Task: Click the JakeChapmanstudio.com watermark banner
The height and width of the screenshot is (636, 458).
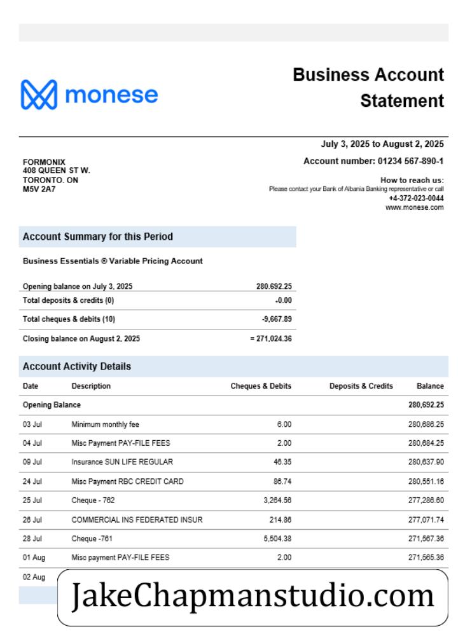Action: (x=253, y=597)
